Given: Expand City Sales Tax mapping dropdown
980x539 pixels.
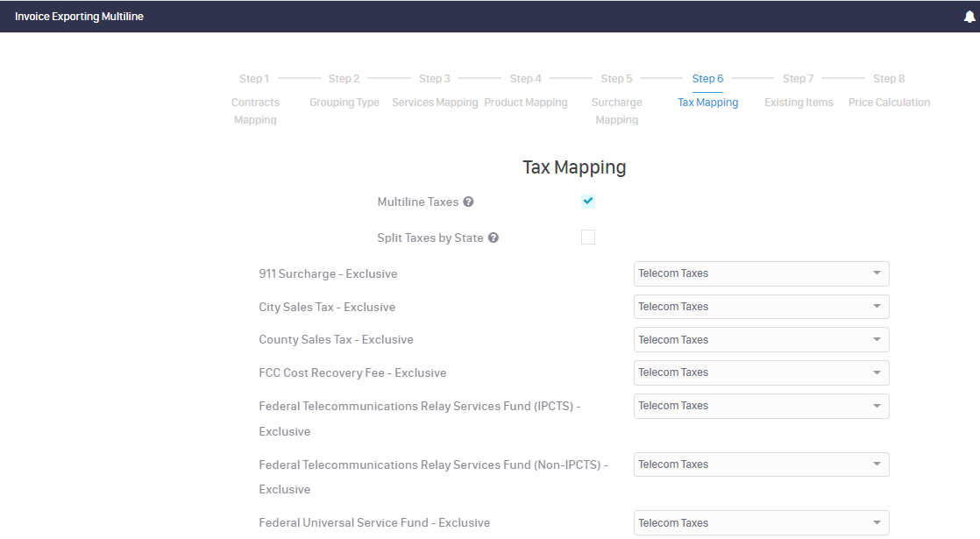Looking at the screenshot, I should (x=761, y=307).
